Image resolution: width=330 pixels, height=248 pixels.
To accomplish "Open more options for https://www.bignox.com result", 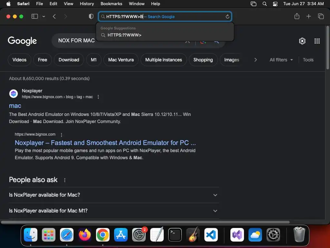I will (62, 135).
